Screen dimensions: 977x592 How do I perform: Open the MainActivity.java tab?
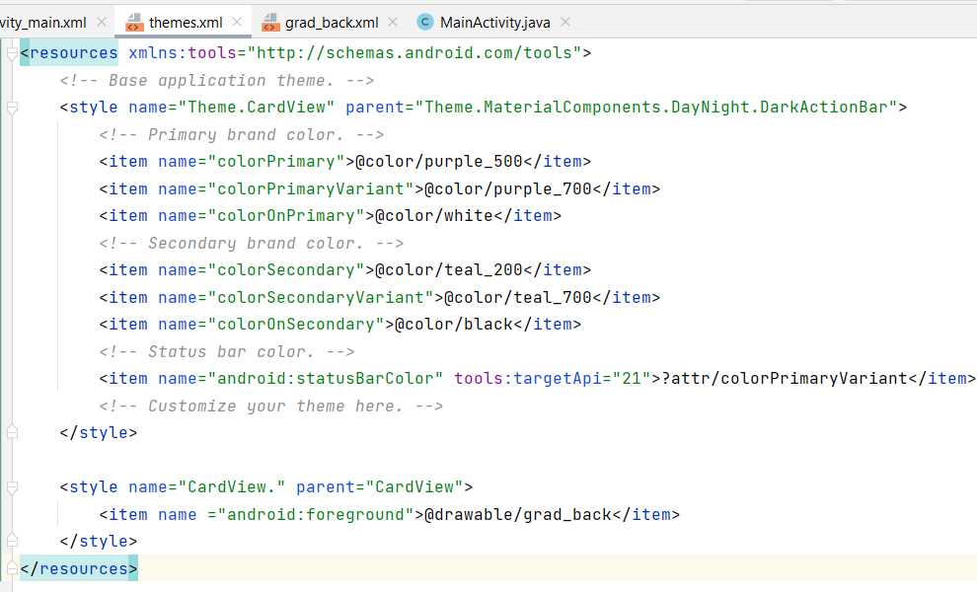494,22
